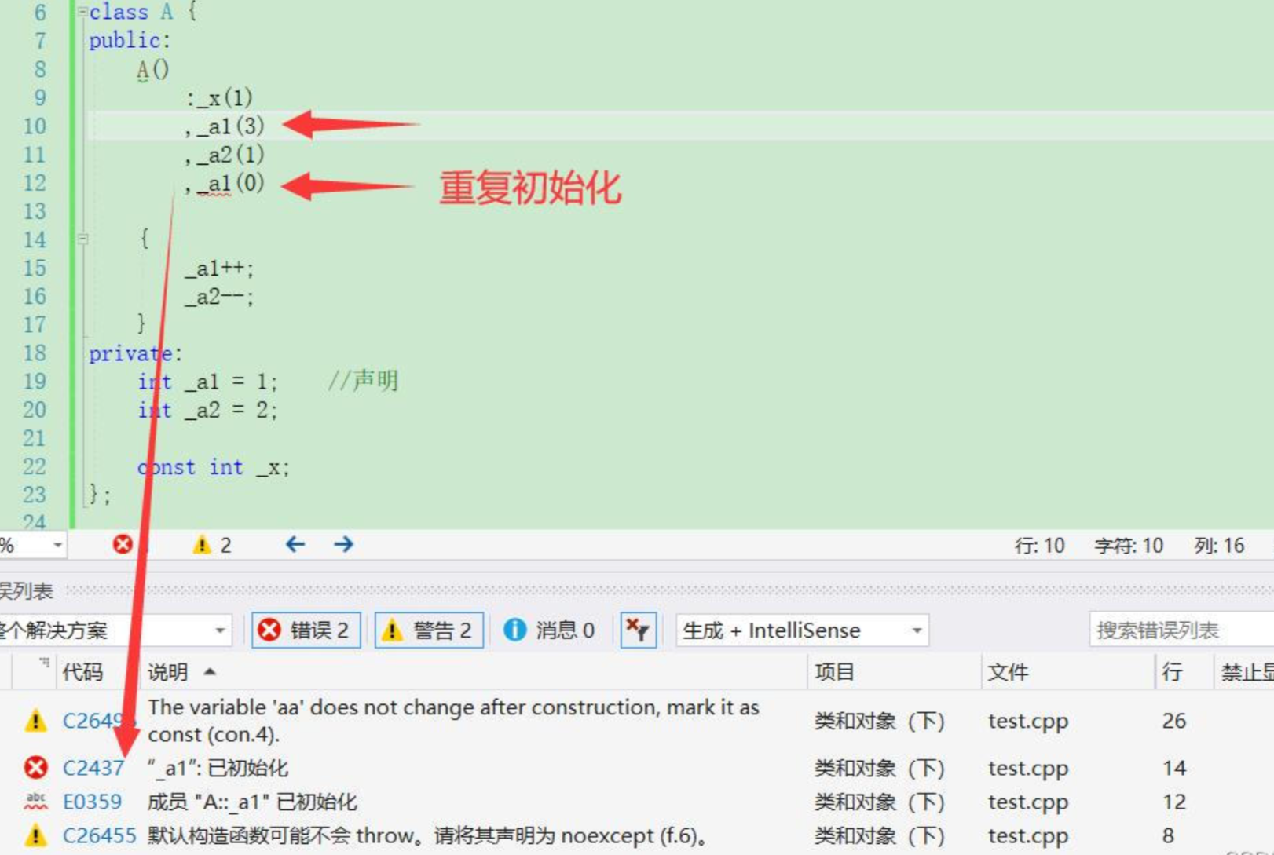Click the red error icon on C2437 row
The height and width of the screenshot is (855, 1274).
tap(35, 767)
